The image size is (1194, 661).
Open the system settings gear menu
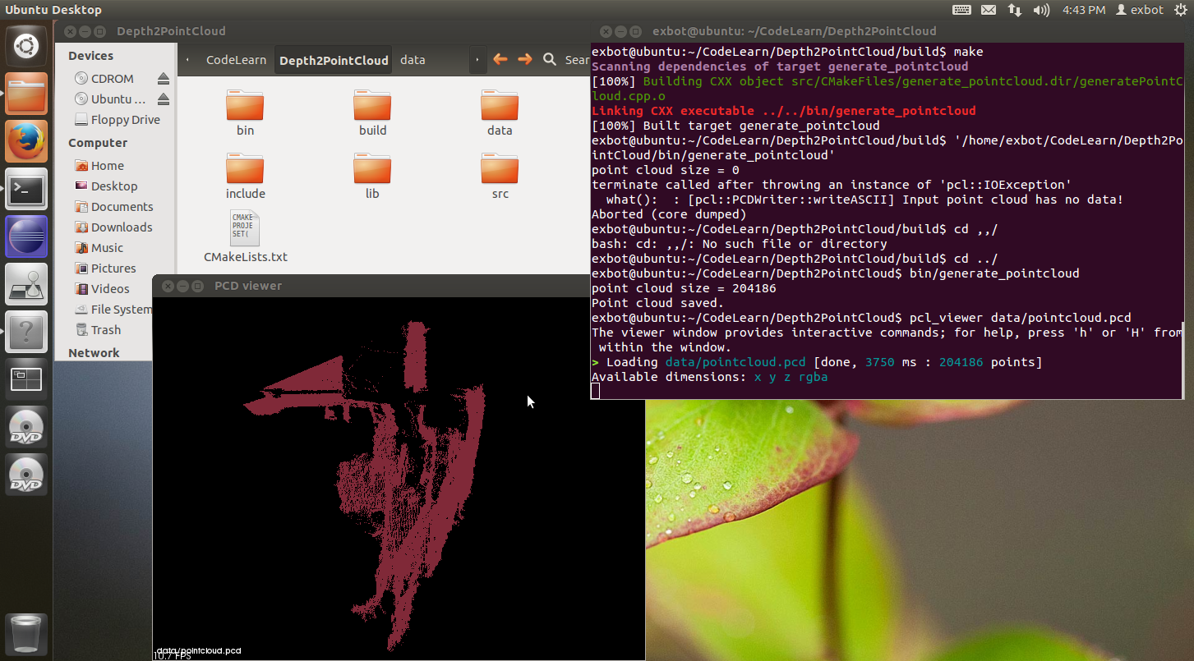click(1181, 10)
